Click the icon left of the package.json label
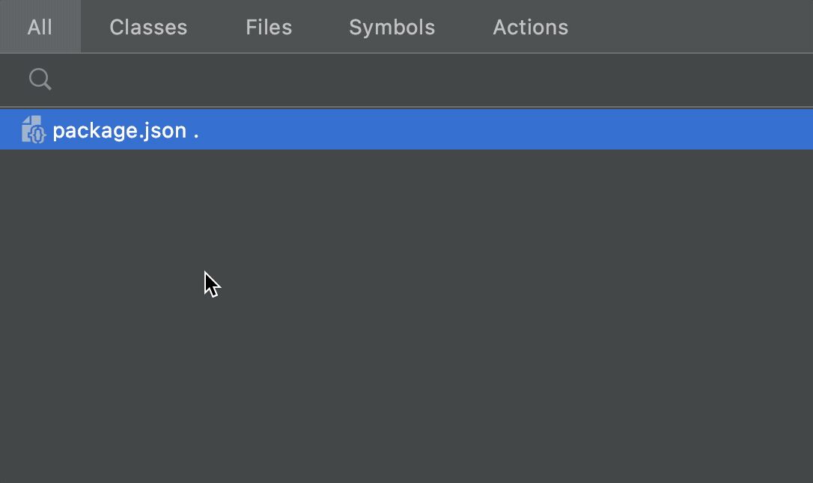Viewport: 813px width, 483px height. coord(34,129)
